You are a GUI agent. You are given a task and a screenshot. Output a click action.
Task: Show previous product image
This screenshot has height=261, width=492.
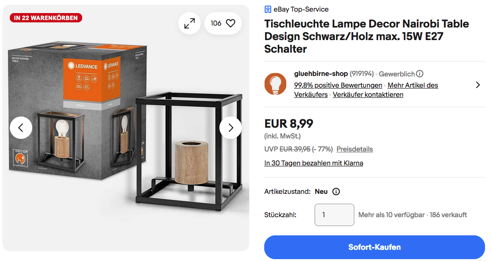click(21, 128)
